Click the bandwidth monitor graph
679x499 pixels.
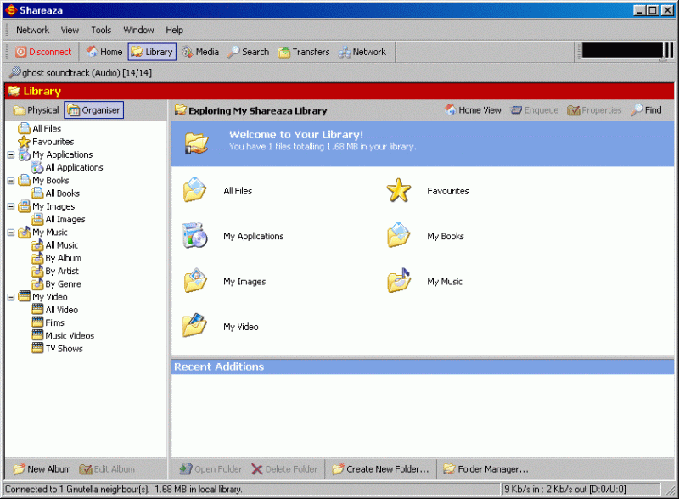point(622,50)
